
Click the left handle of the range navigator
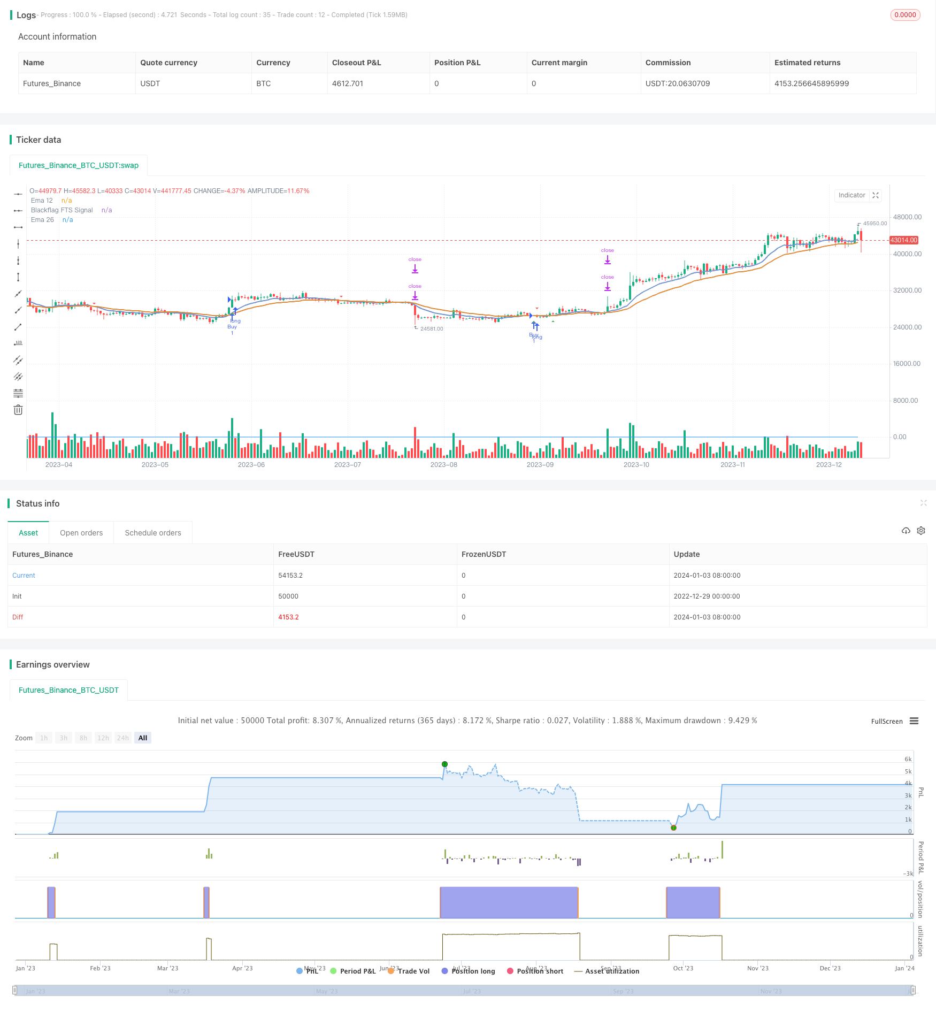(x=15, y=990)
